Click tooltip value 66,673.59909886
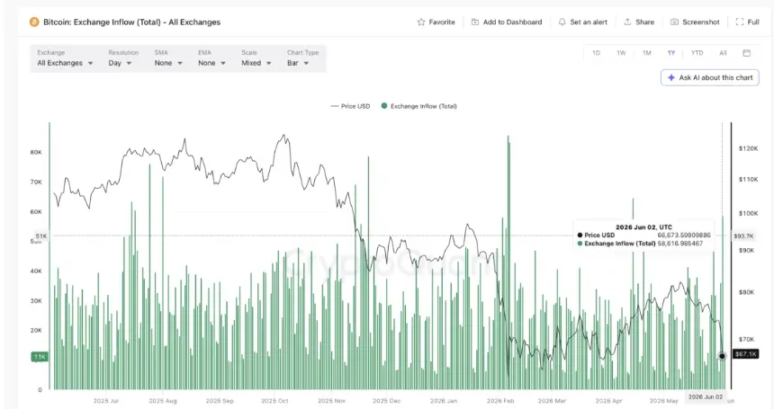This screenshot has height=409, width=774. pos(684,235)
